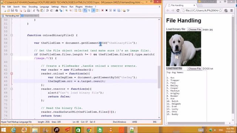237x133 pixels.
Task: Click the Print toolbar icon
Action: [x=29, y=10]
